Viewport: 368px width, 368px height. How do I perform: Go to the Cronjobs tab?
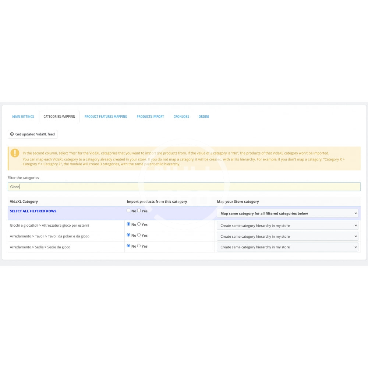tap(181, 117)
